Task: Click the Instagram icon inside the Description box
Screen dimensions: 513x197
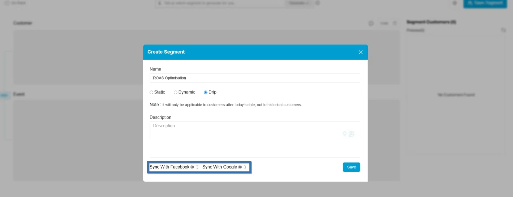Action: (x=351, y=134)
